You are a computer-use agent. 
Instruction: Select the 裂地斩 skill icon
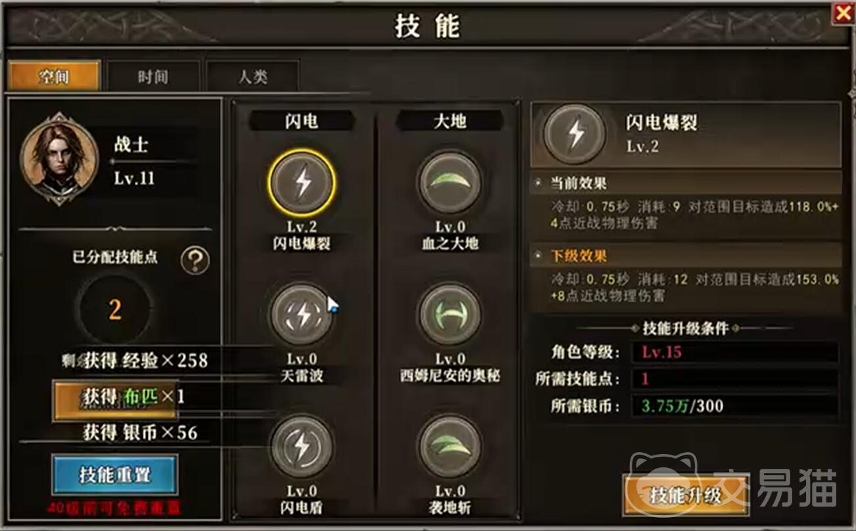pos(450,447)
